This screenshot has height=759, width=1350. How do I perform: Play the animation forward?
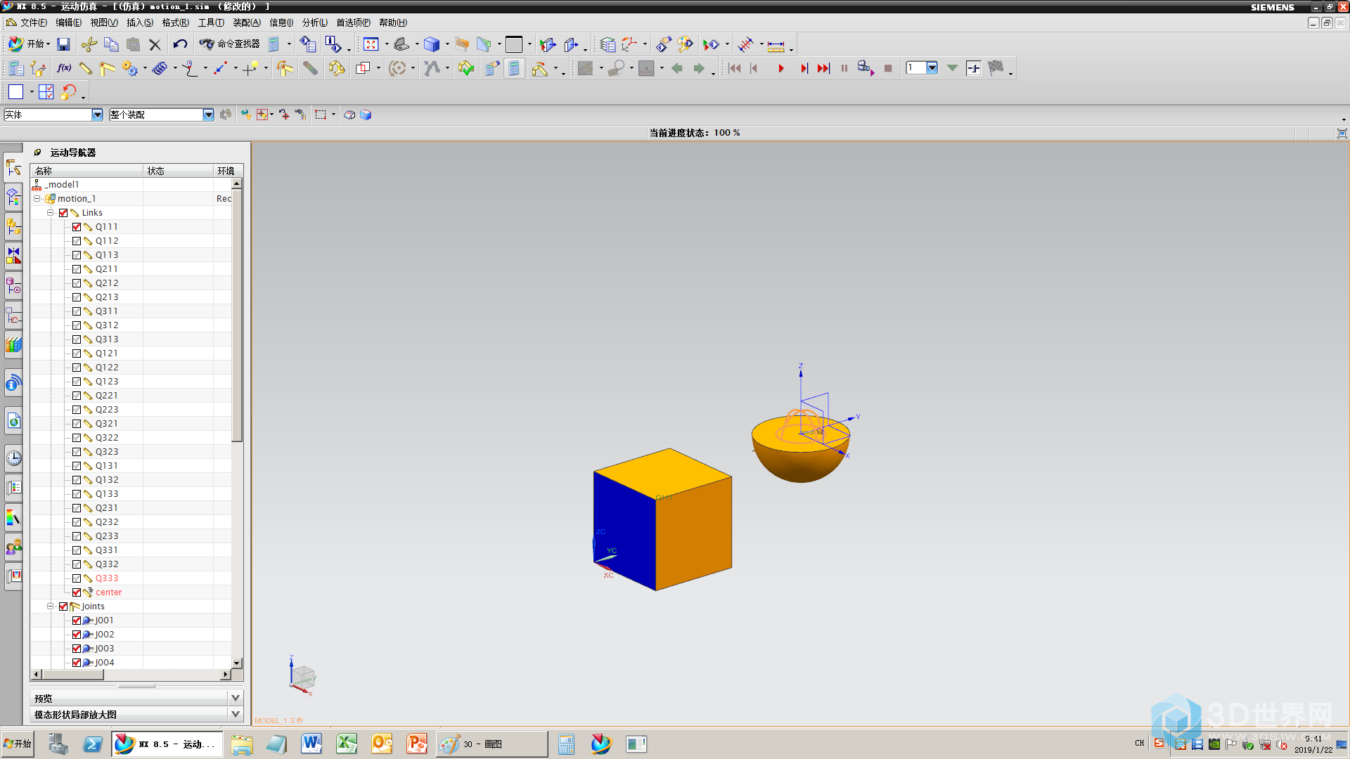point(780,68)
